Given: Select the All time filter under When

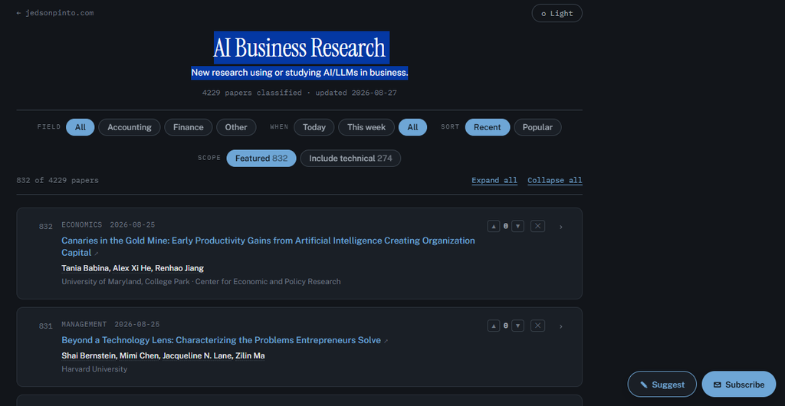Looking at the screenshot, I should point(412,127).
